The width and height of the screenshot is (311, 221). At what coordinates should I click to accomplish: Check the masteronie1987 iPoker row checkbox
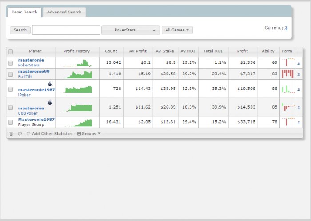pos(11,89)
